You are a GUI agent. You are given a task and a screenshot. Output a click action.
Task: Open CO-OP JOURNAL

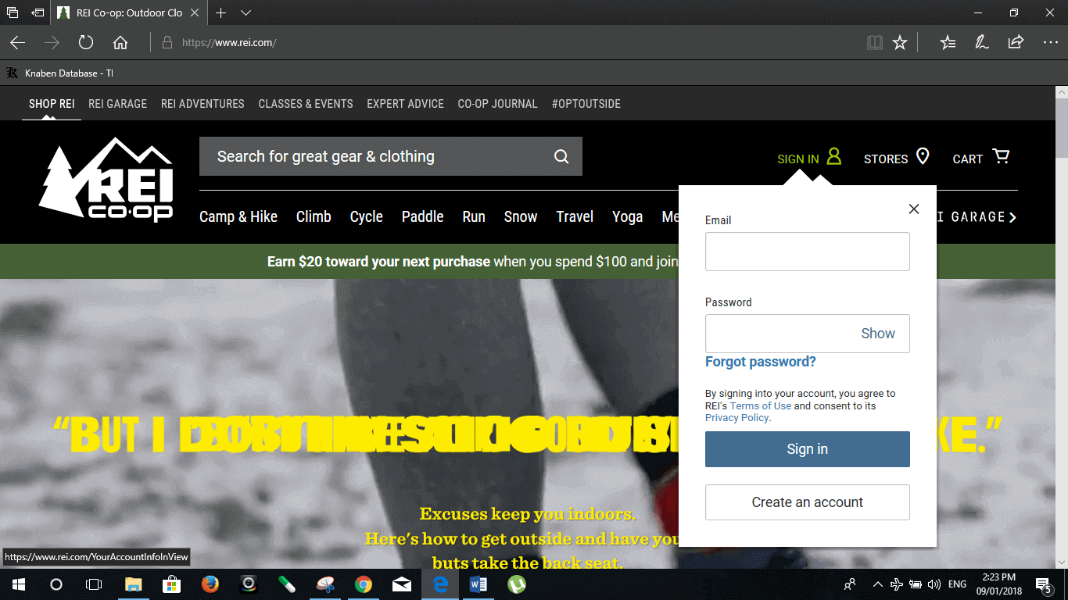tap(497, 103)
